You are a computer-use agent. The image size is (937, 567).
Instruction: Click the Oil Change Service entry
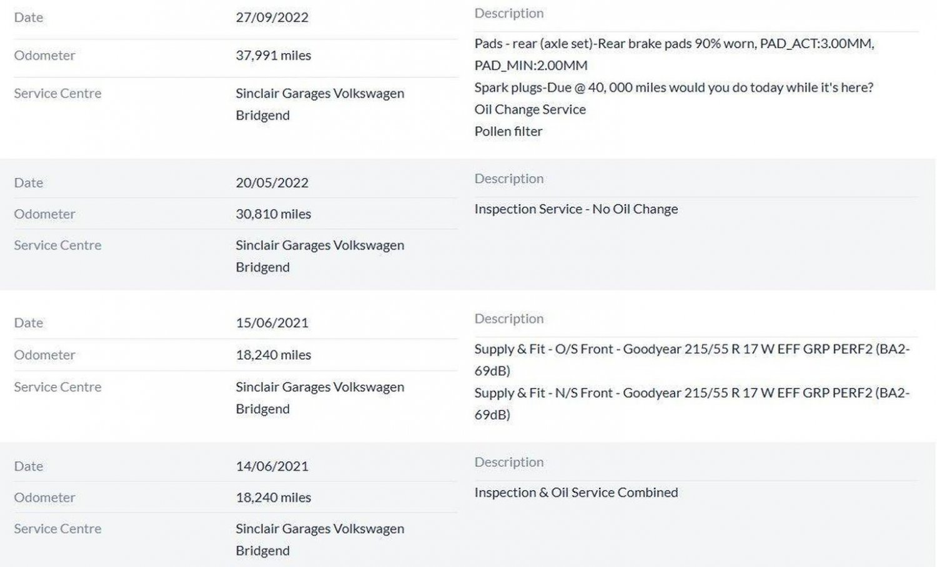pos(530,109)
